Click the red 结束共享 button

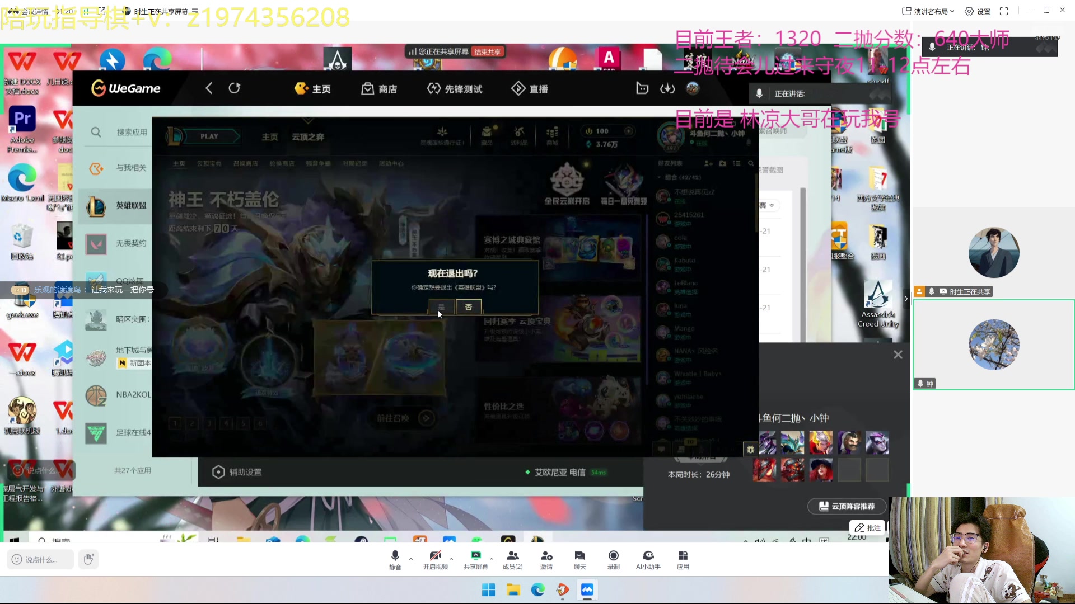pos(487,51)
